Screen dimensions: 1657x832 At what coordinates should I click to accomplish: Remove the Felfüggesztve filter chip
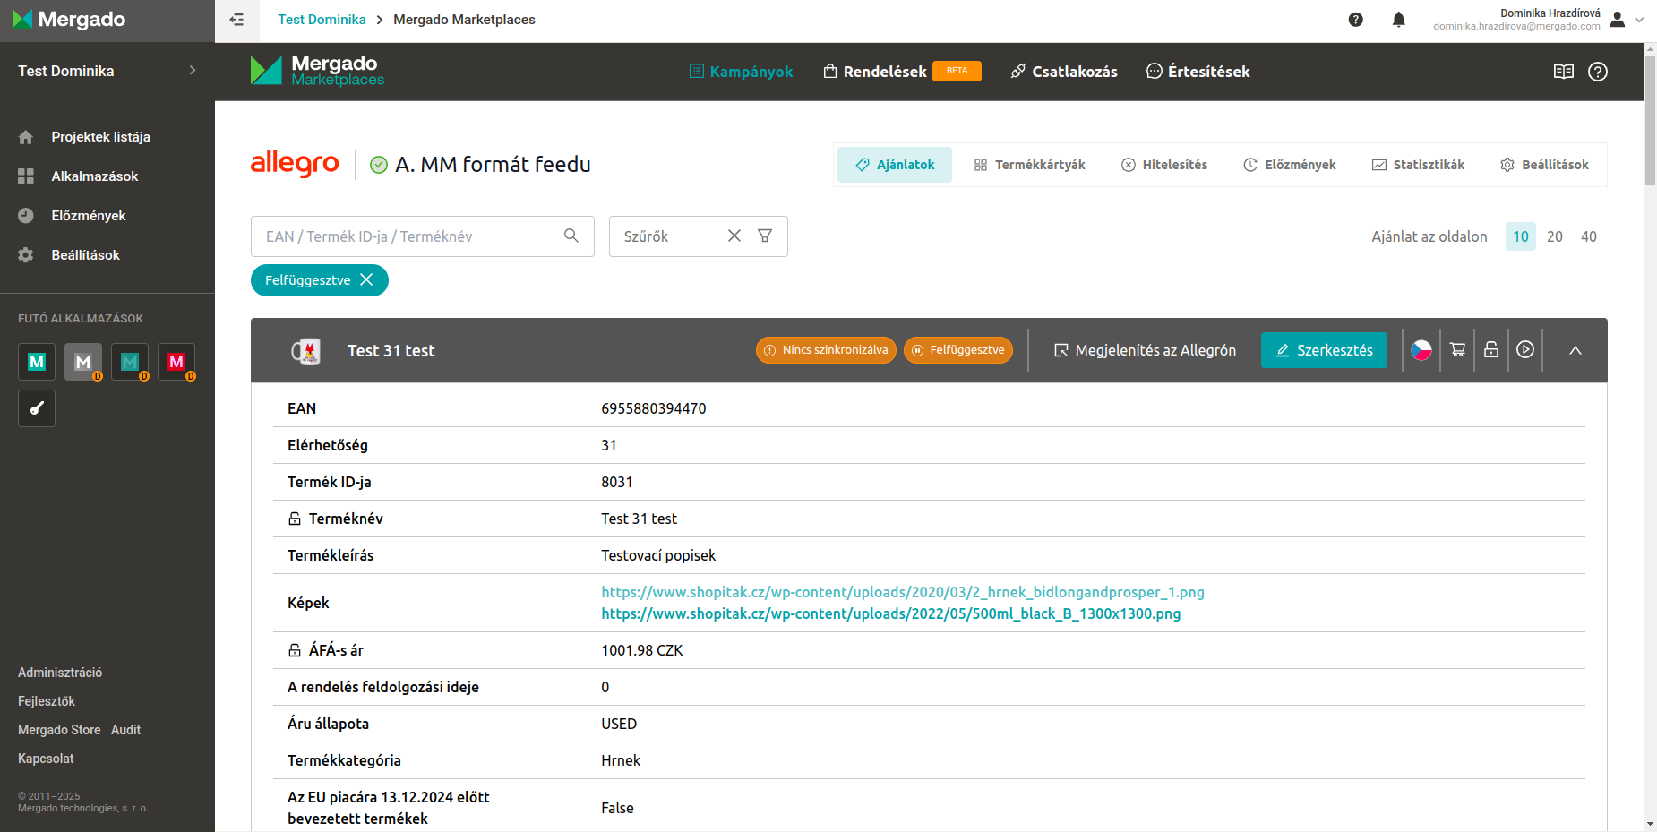pyautogui.click(x=366, y=279)
